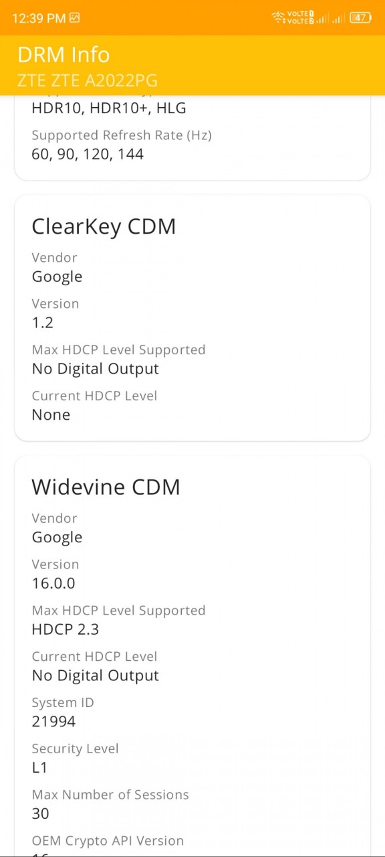Select the supported refresh rate values 60, 90, 120, 144
Screen dimensions: 385x857
[88, 154]
